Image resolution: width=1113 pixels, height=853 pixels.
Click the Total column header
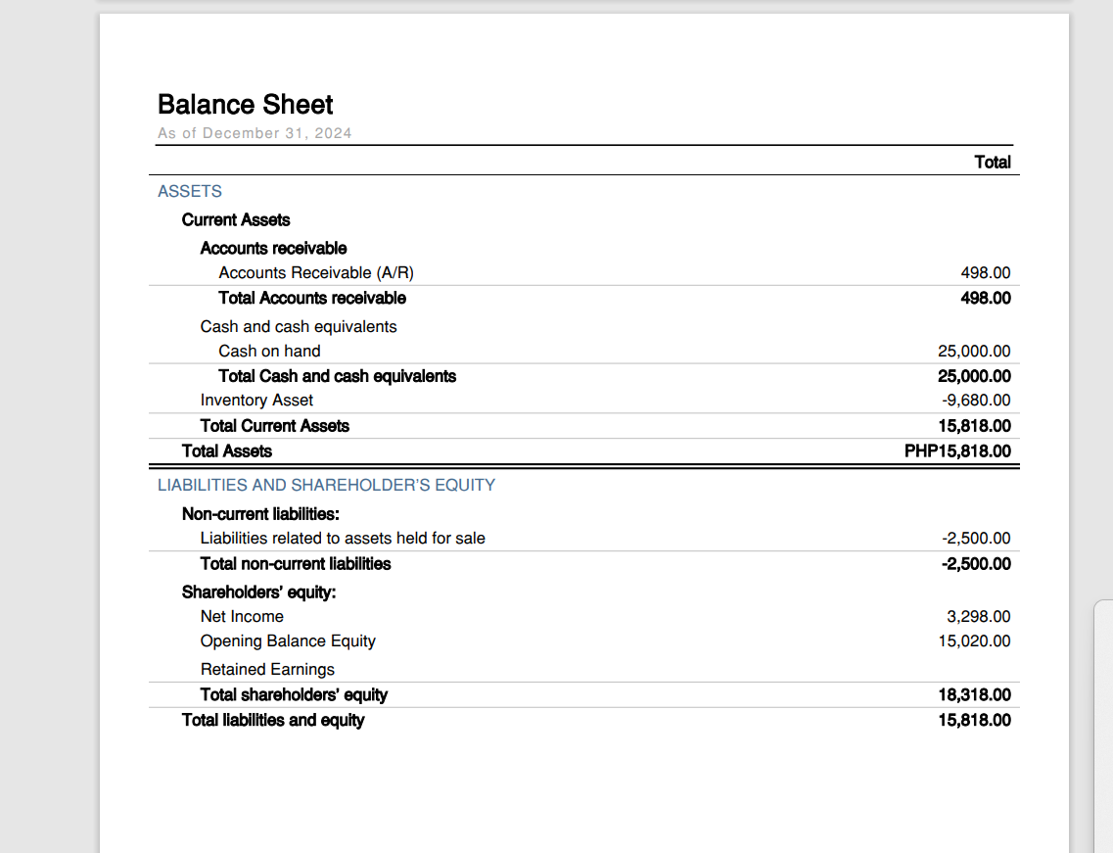tap(992, 163)
